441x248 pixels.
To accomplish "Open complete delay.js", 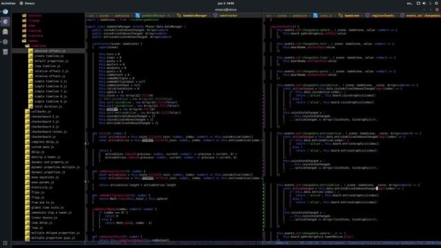I will (45, 142).
